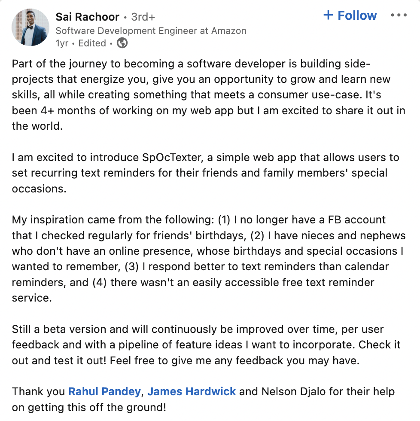Click the word Amazon in the author headline
Viewport: 420px width, 421px height.
click(x=228, y=31)
